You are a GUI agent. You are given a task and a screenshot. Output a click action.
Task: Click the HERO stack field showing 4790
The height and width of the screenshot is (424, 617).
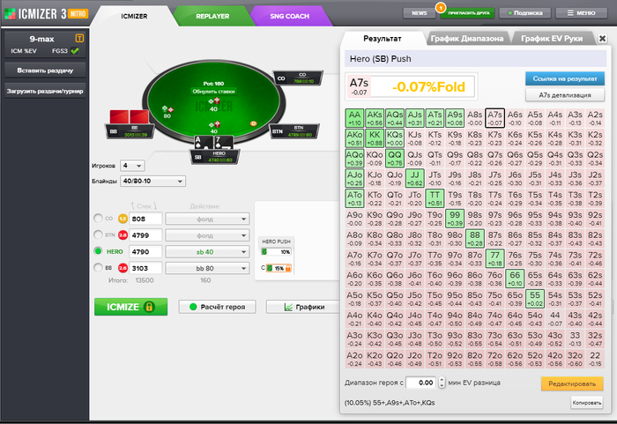[x=145, y=251]
